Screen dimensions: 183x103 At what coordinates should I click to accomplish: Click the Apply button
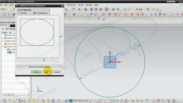(46, 72)
